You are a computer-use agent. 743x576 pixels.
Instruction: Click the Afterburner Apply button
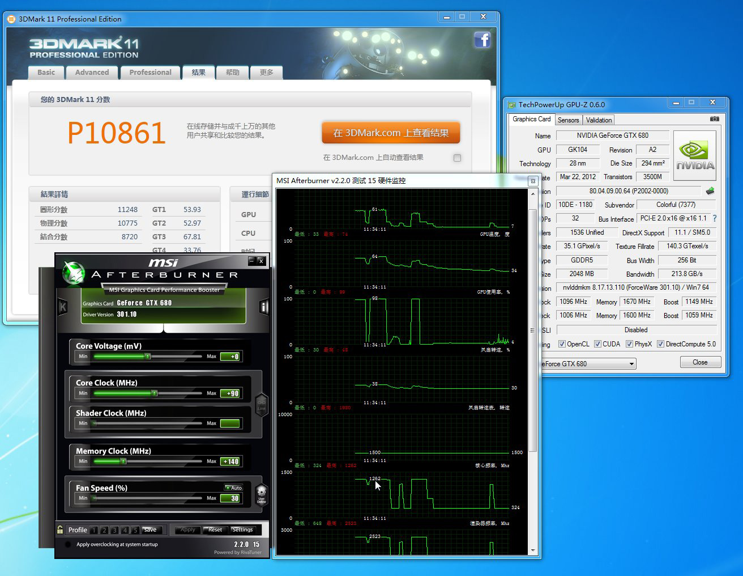[187, 530]
